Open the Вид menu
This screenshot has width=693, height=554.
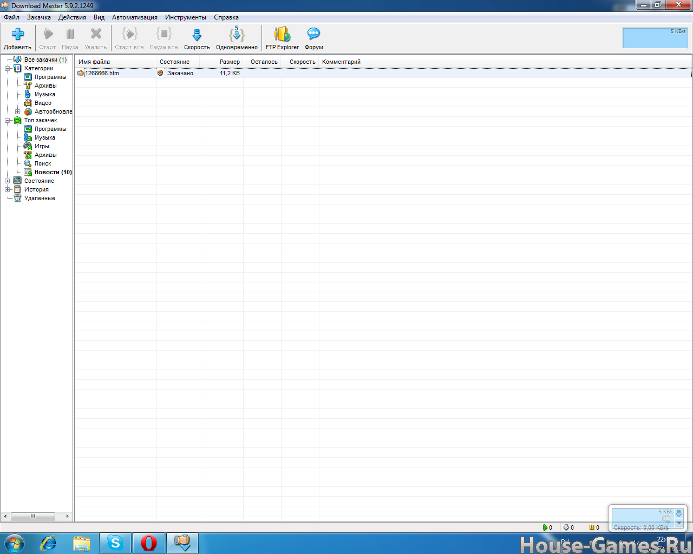point(99,17)
